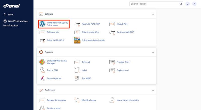The image size is (201, 110).
Task: Collapse the Preferenze section
Action: 153,90
